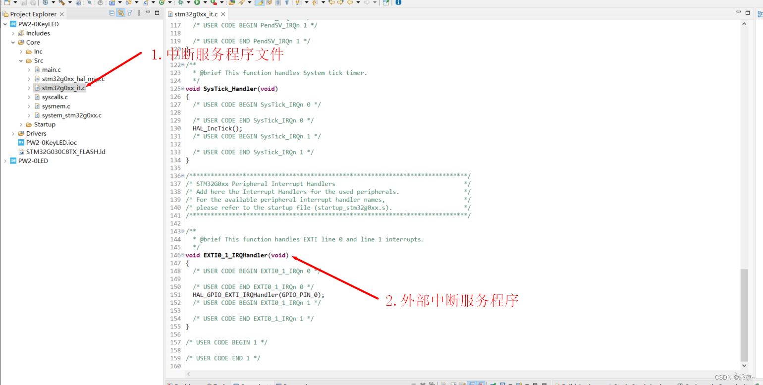
Task: Click the Includes folder icon
Action: pyautogui.click(x=21, y=33)
